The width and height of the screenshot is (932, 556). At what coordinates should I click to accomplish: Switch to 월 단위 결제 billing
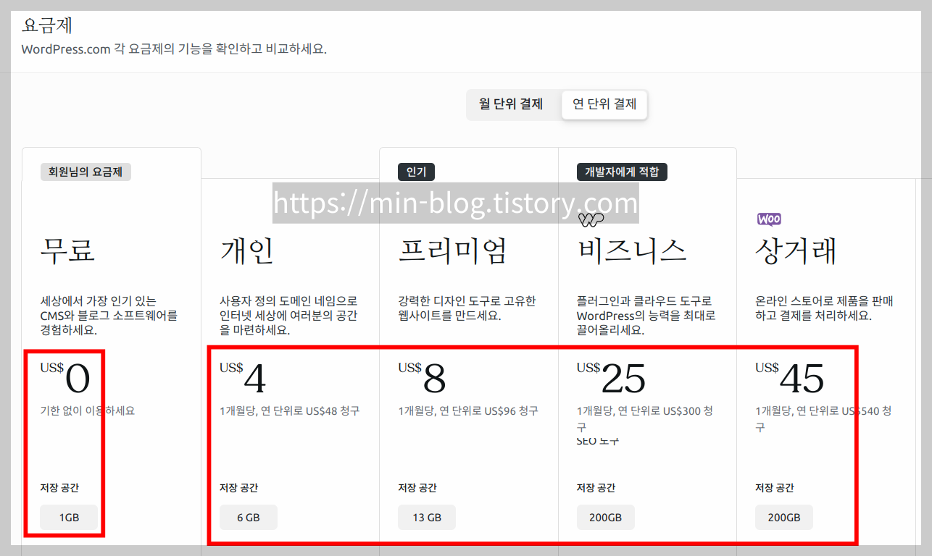pyautogui.click(x=511, y=104)
